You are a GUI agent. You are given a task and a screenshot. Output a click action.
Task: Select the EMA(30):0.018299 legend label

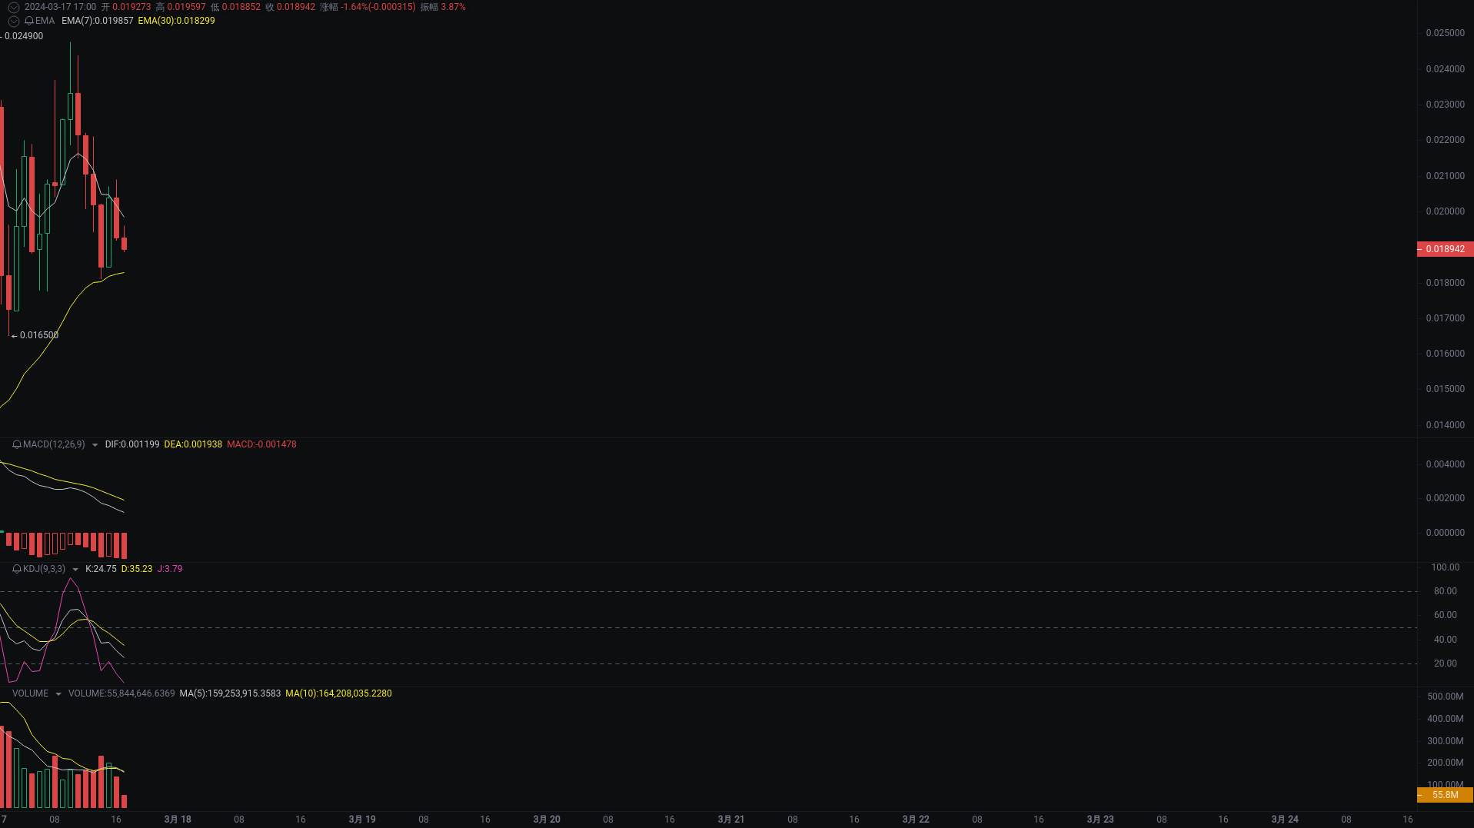[175, 21]
